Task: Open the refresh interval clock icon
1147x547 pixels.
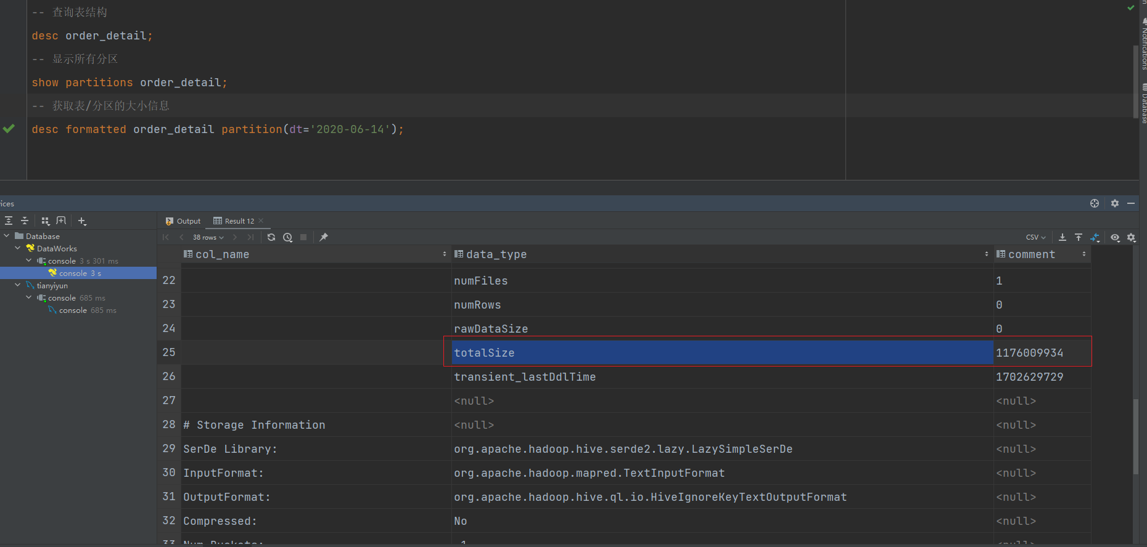Action: tap(287, 237)
